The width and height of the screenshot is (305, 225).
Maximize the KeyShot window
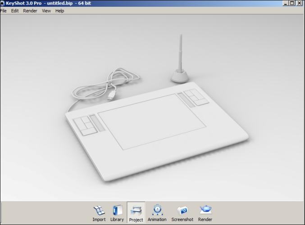coord(292,3)
